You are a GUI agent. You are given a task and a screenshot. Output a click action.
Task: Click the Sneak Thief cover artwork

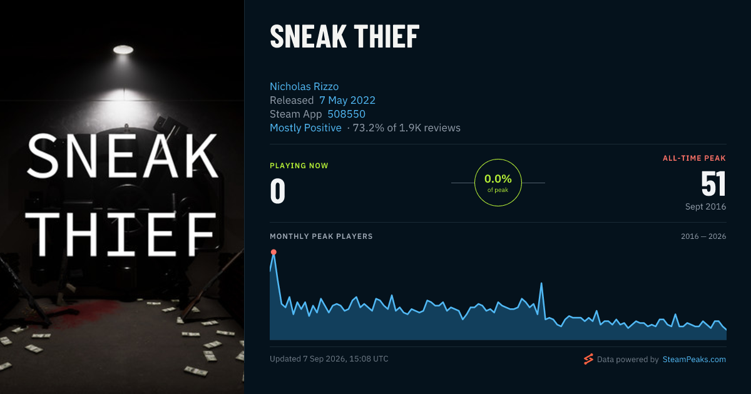point(122,197)
